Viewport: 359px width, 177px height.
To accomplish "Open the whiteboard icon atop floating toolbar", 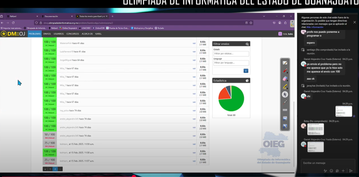I will [x=285, y=63].
